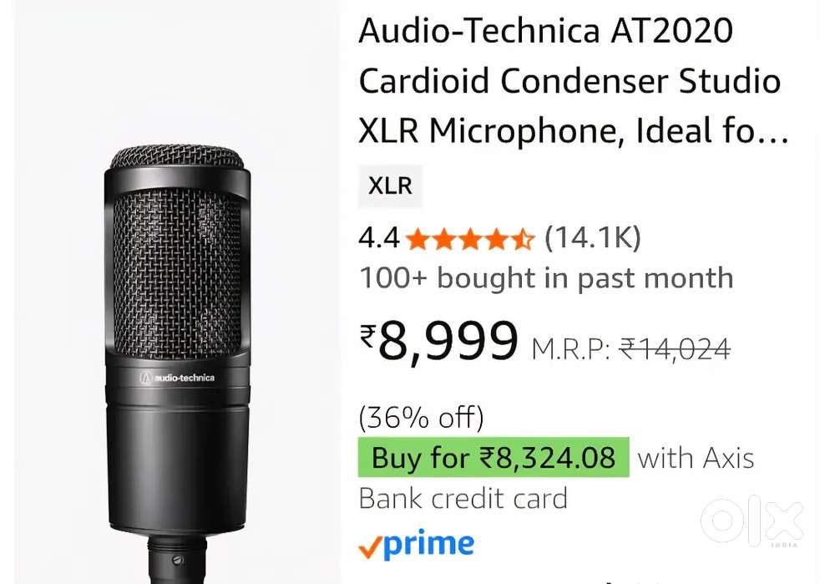The height and width of the screenshot is (584, 835).
Task: Click the half-filled fifth star
Action: click(522, 238)
